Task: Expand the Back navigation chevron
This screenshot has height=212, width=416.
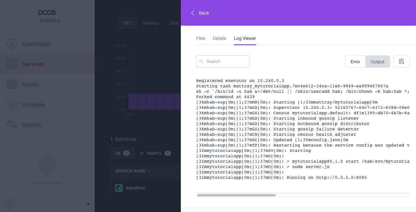Action: coord(193,13)
